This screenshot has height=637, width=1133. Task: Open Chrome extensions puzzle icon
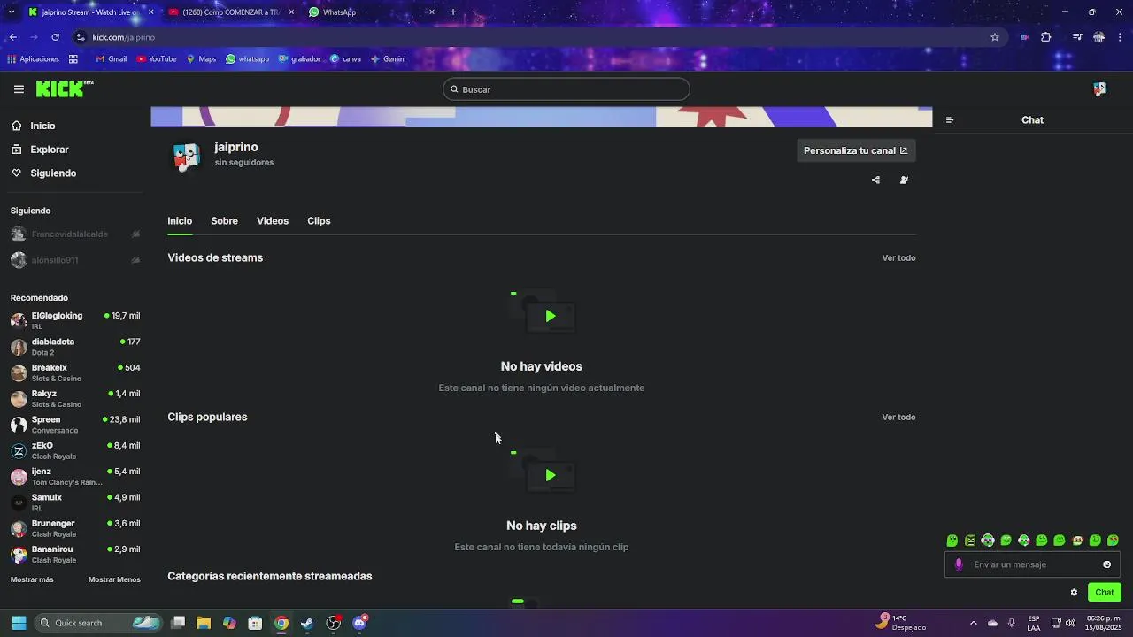coord(1046,37)
